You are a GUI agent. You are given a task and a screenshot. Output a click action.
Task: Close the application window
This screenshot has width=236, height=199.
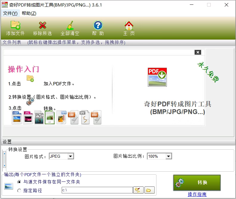(226, 5)
